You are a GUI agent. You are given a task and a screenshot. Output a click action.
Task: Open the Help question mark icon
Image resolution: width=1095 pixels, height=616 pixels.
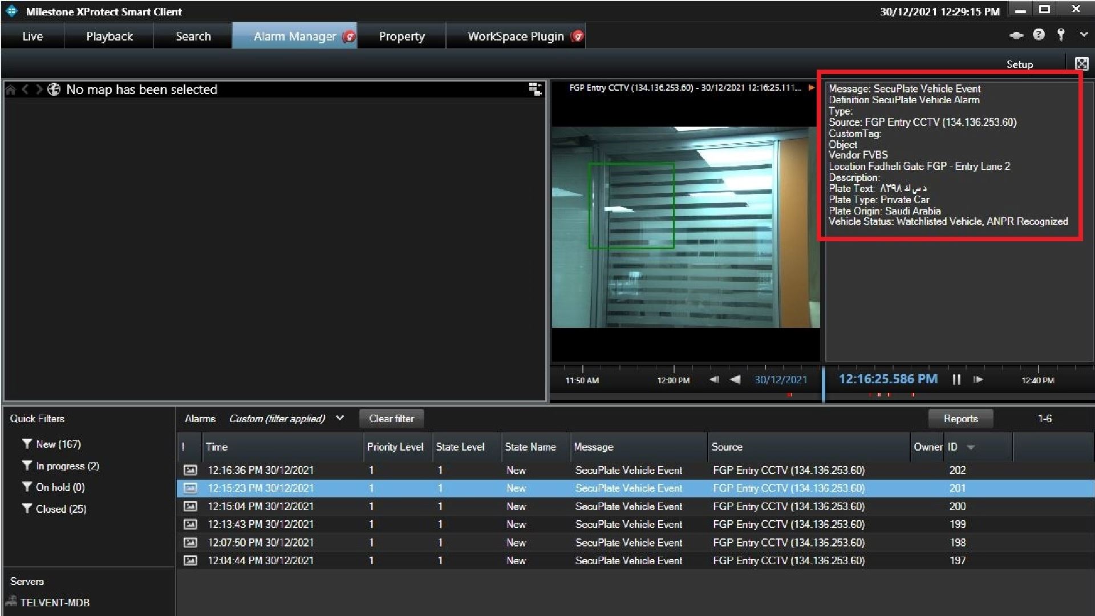1039,35
